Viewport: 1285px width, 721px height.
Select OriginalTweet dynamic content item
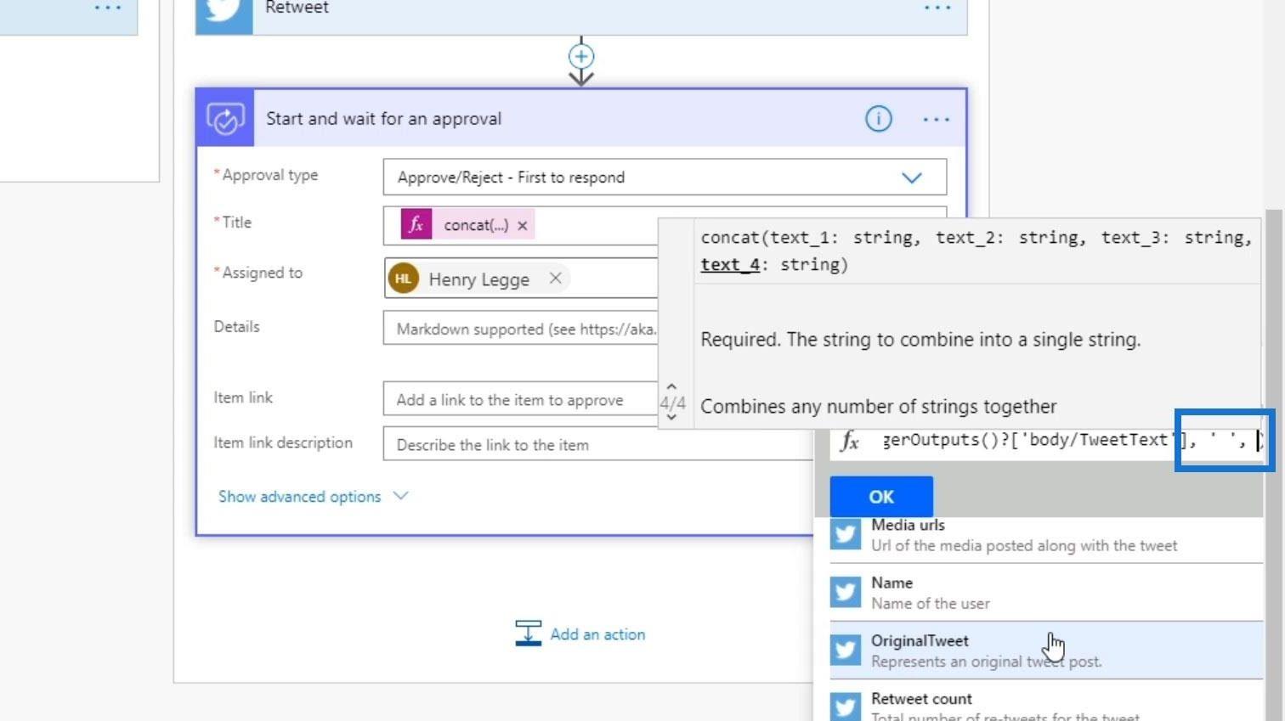[1046, 651]
